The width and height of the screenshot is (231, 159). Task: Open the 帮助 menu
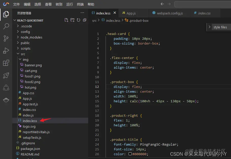(91, 4)
